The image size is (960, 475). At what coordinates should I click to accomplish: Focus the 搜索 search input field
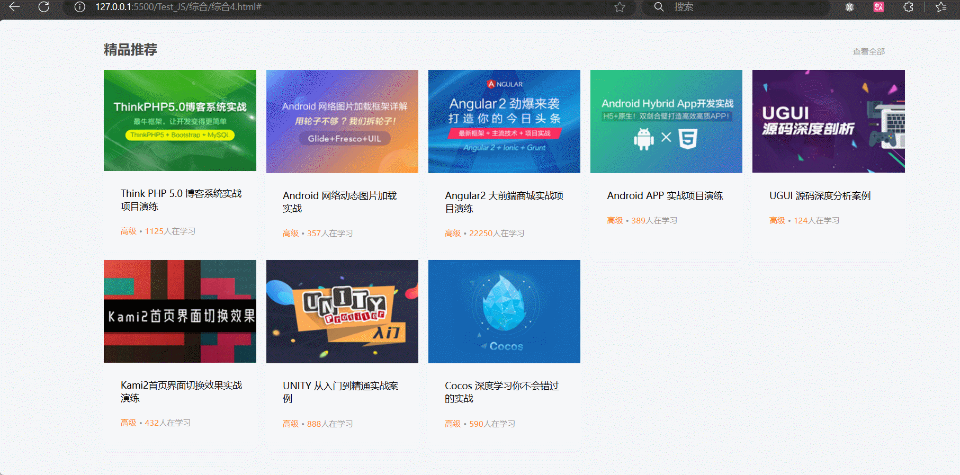(x=741, y=7)
